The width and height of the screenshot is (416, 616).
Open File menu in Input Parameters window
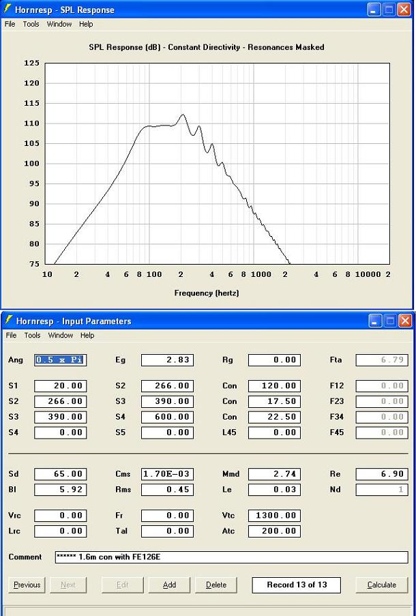click(12, 335)
